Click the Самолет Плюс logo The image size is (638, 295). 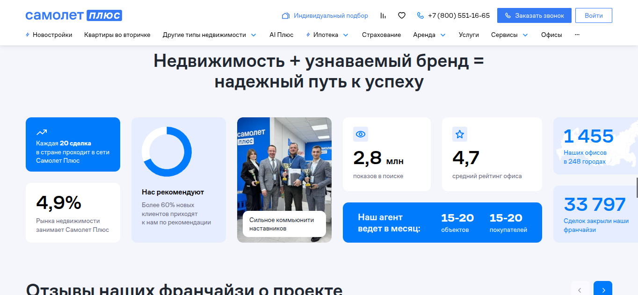pyautogui.click(x=74, y=15)
